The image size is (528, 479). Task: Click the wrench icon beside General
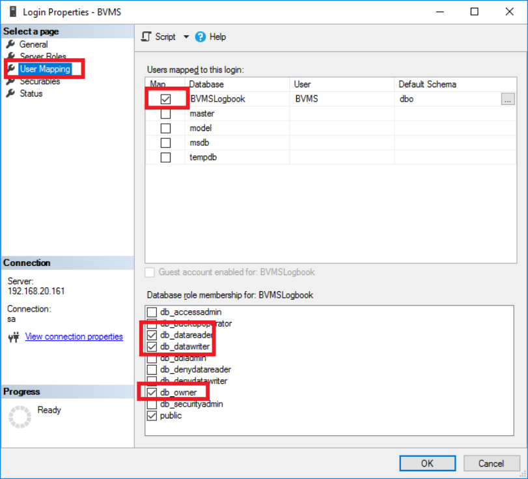pos(10,44)
